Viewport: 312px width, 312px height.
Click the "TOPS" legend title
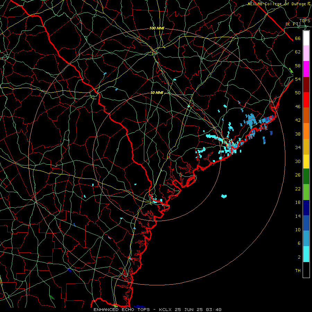click(305, 21)
